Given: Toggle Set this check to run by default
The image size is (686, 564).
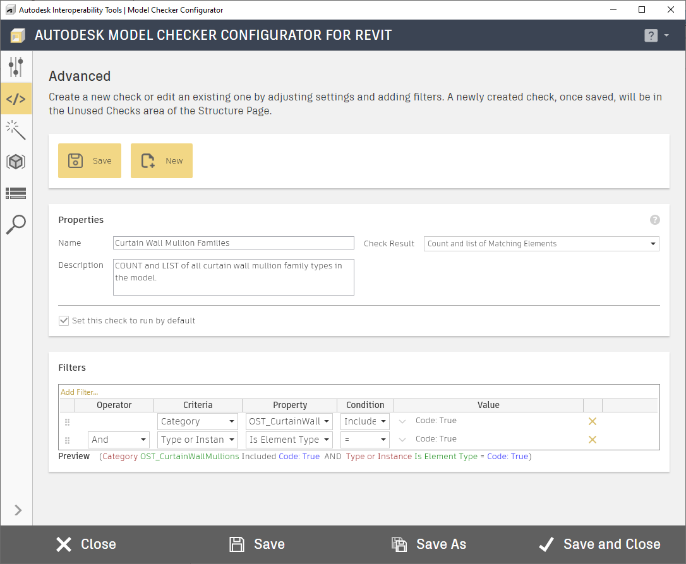Looking at the screenshot, I should (x=64, y=321).
